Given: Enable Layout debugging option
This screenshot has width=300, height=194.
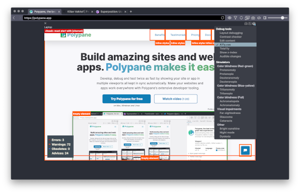Looking at the screenshot, I should (x=231, y=33).
